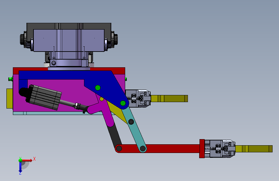Select the lower gray gripper body
The image size is (279, 181).
(x=220, y=149)
